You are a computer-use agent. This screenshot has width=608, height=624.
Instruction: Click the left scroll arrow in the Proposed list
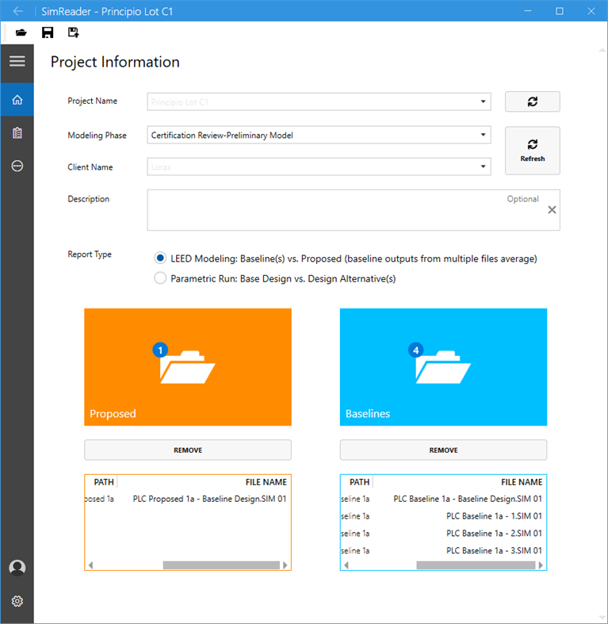tap(90, 565)
